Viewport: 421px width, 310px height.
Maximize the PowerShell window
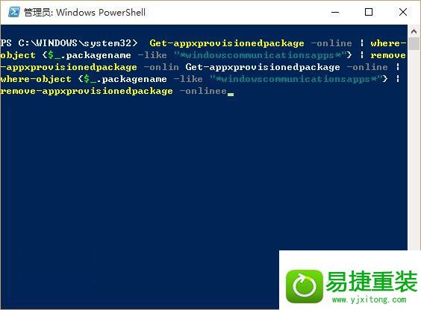click(x=369, y=12)
